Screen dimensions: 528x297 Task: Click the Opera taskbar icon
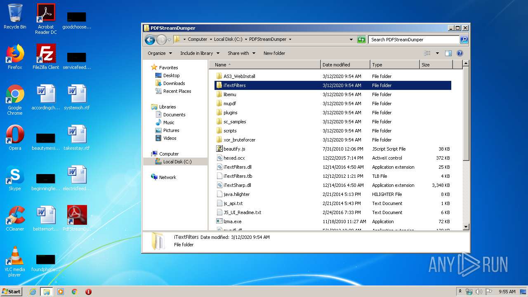coord(88,292)
